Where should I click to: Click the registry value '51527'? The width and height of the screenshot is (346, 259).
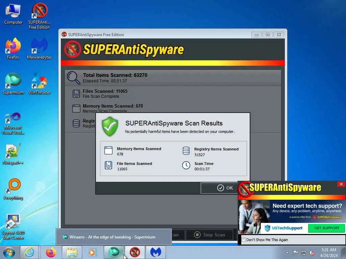tap(199, 155)
